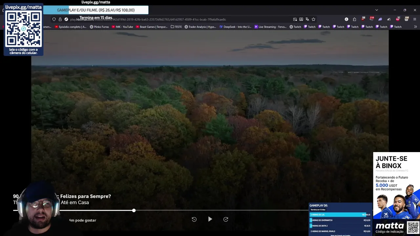Click the video progress bar handle

tap(134, 210)
